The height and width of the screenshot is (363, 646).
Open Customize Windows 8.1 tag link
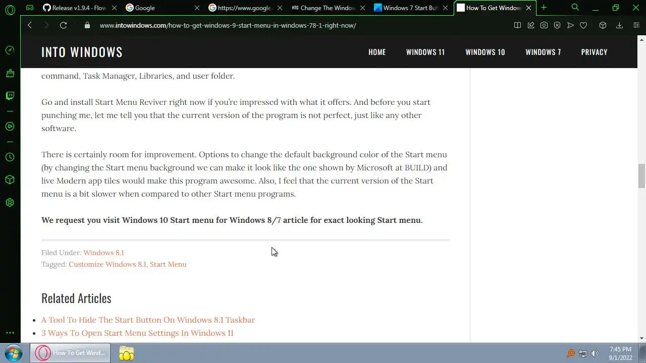(x=107, y=264)
